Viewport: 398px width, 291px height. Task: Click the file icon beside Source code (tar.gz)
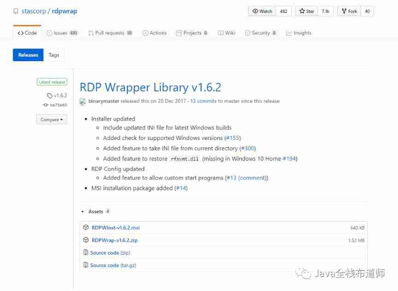[x=86, y=265]
